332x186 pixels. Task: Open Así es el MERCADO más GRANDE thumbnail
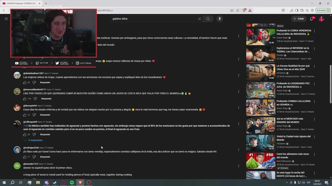[261, 125]
